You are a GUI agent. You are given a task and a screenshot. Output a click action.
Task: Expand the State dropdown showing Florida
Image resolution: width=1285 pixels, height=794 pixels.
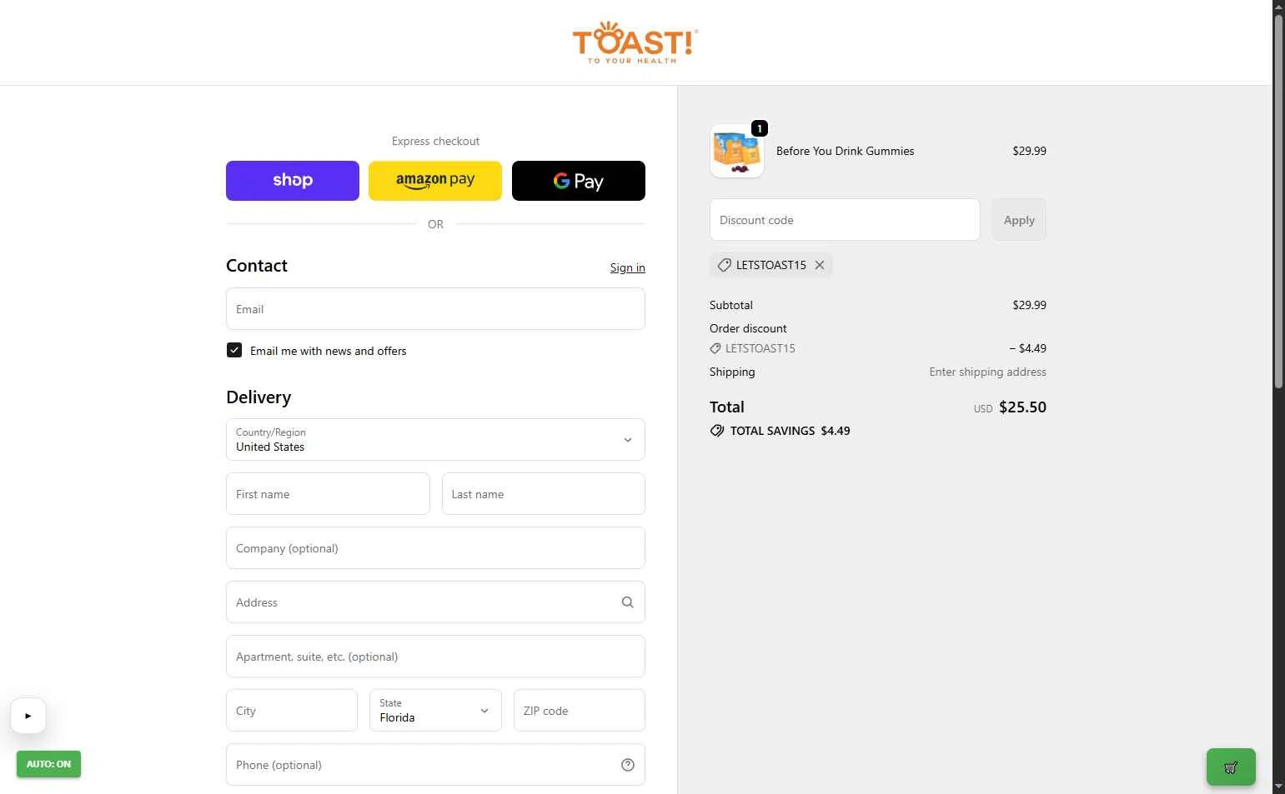[435, 711]
